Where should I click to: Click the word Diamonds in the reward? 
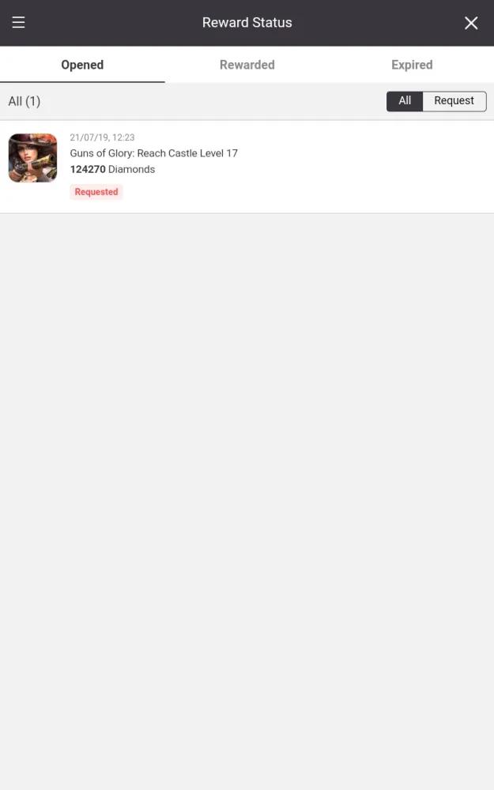[131, 169]
